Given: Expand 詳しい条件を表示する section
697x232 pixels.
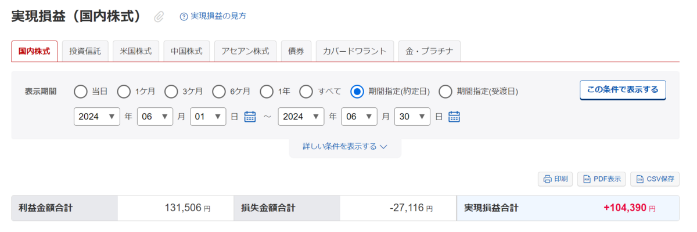Looking at the screenshot, I should tap(345, 147).
